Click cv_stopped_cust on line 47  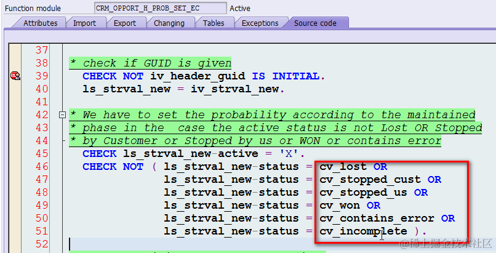tap(370, 180)
